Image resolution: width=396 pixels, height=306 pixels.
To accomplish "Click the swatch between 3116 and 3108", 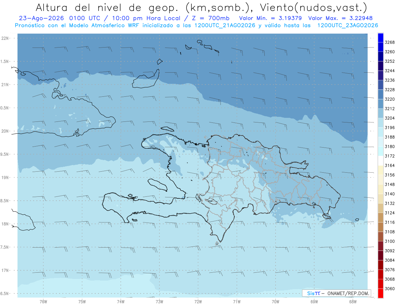I will [380, 227].
